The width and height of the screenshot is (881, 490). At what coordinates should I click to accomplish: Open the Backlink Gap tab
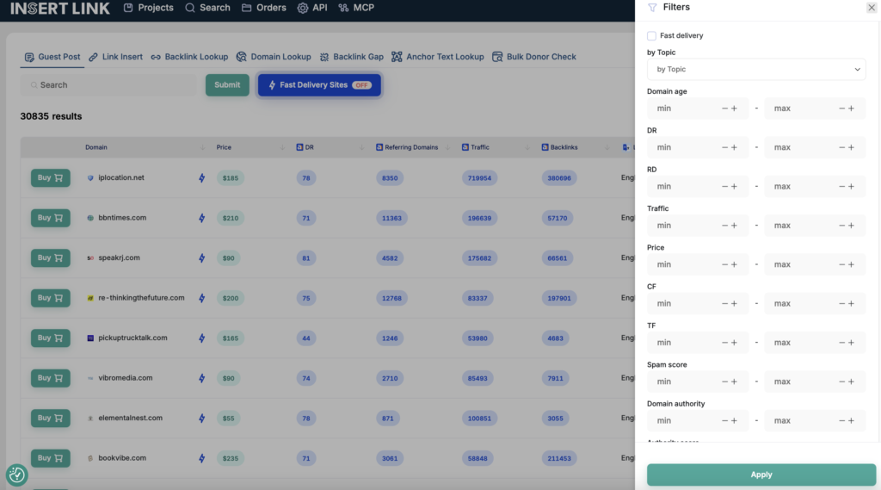coord(352,57)
